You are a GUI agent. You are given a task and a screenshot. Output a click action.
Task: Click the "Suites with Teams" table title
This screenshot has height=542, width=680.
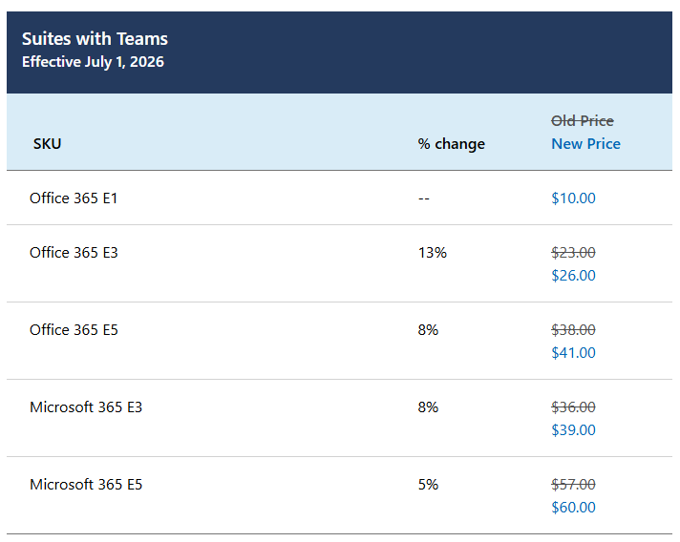(95, 39)
